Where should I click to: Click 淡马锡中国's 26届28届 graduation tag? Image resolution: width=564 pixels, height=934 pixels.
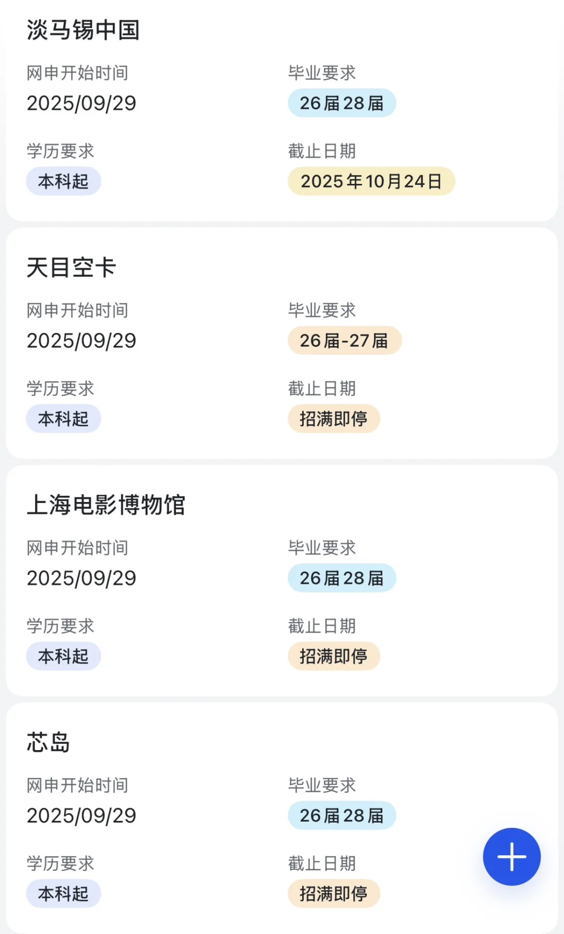342,103
